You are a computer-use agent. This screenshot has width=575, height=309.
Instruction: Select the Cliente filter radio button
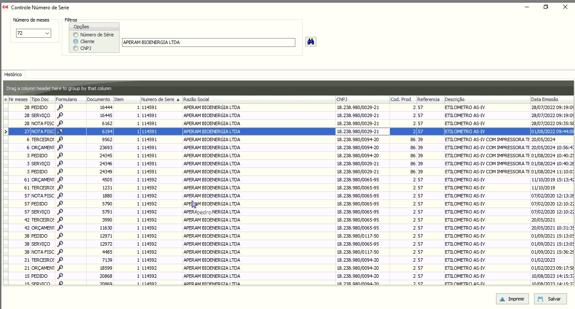(76, 41)
